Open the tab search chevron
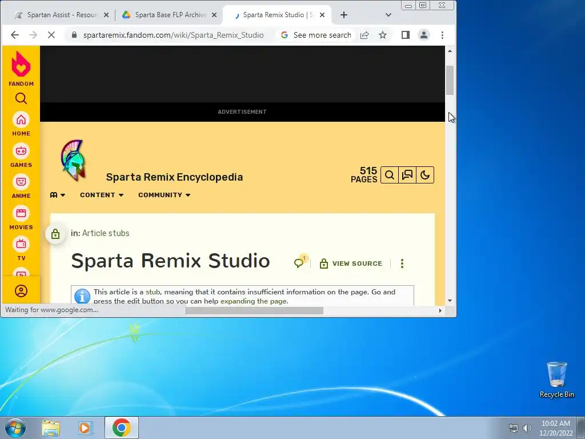Screen dimensions: 585x439 point(388,15)
